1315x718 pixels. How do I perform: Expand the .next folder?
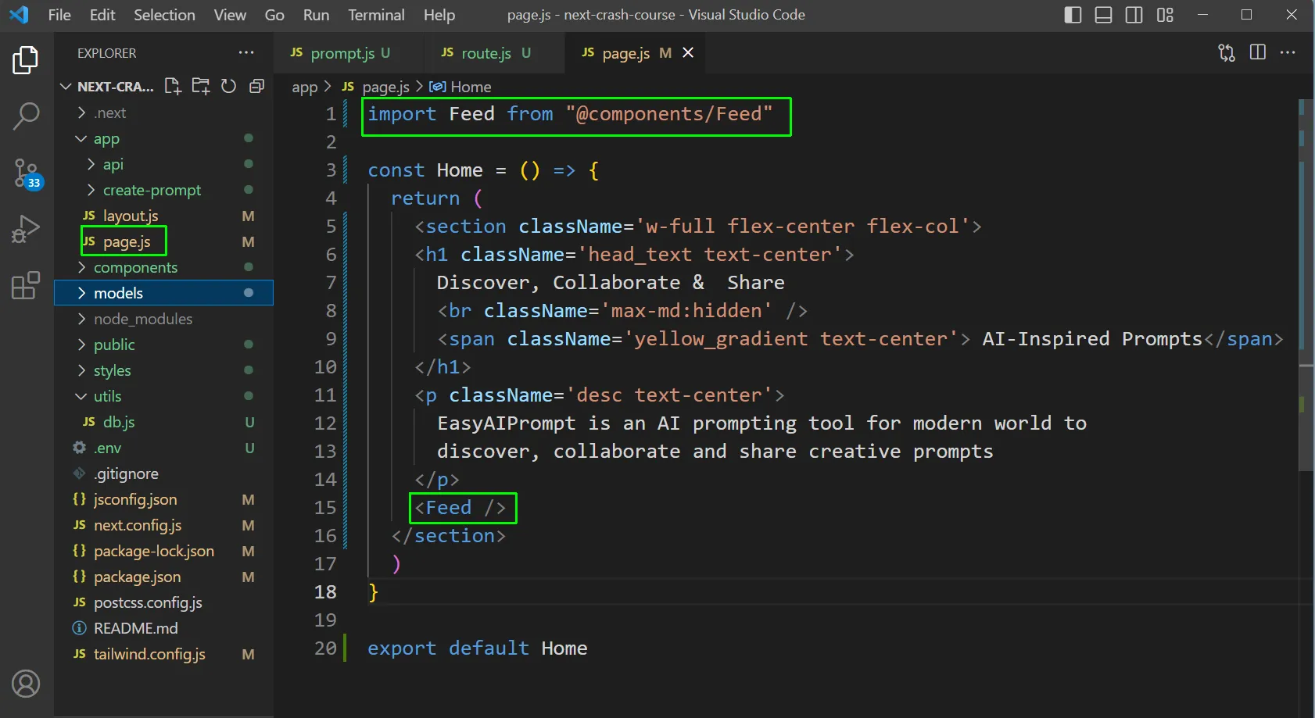164,113
